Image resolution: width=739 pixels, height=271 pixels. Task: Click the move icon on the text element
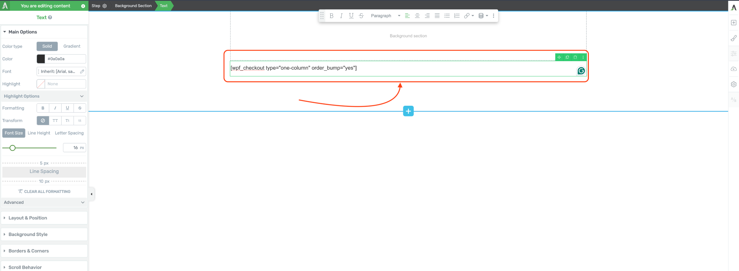(x=559, y=57)
